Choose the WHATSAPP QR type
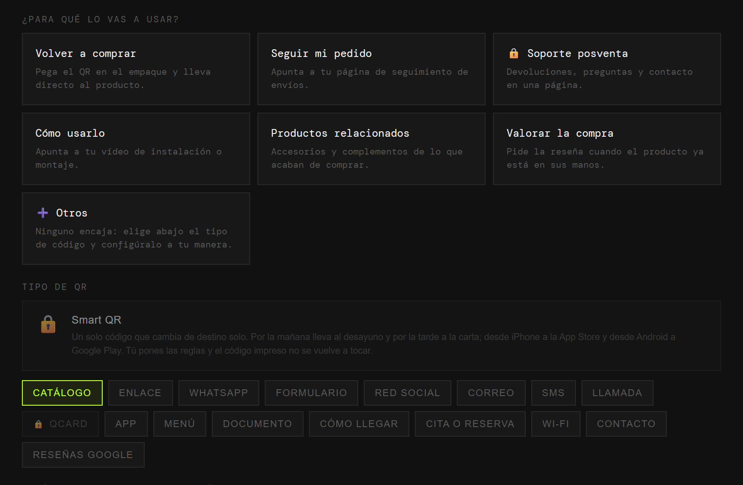 (x=219, y=393)
